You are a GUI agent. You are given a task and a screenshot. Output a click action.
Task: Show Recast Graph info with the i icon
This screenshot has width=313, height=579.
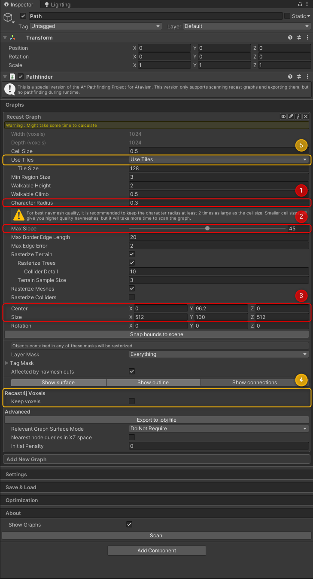(298, 116)
